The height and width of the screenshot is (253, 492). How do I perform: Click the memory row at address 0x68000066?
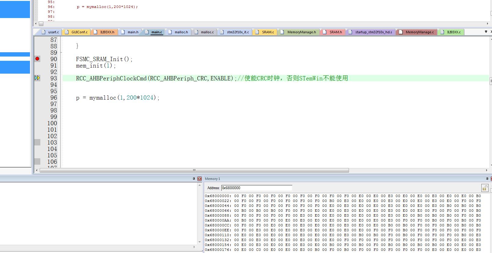click(x=343, y=211)
